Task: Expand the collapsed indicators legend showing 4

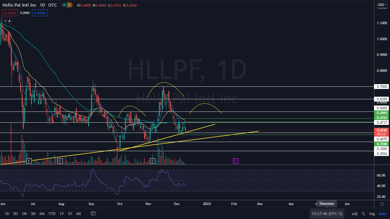Action: click(7, 21)
